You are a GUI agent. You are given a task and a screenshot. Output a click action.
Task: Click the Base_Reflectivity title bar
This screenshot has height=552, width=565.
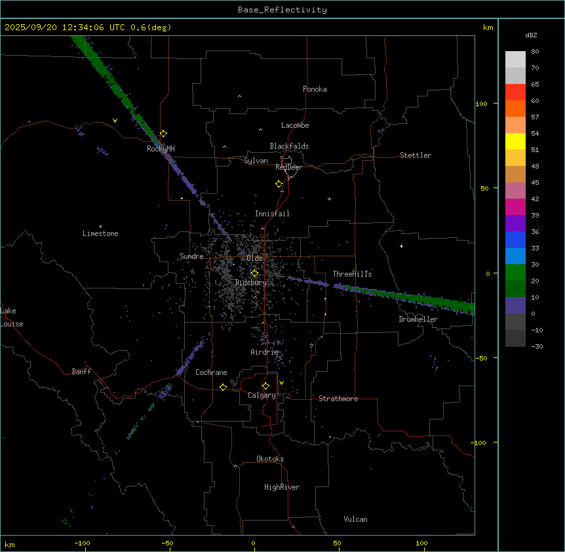coord(282,10)
